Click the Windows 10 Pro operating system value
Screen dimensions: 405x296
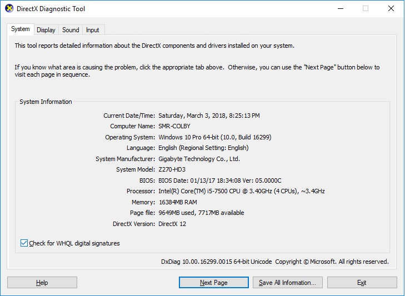(214, 137)
